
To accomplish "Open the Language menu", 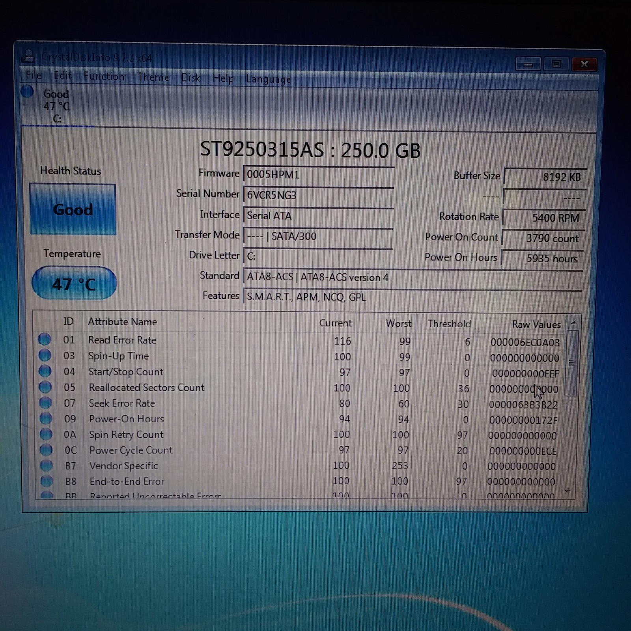I will [268, 79].
